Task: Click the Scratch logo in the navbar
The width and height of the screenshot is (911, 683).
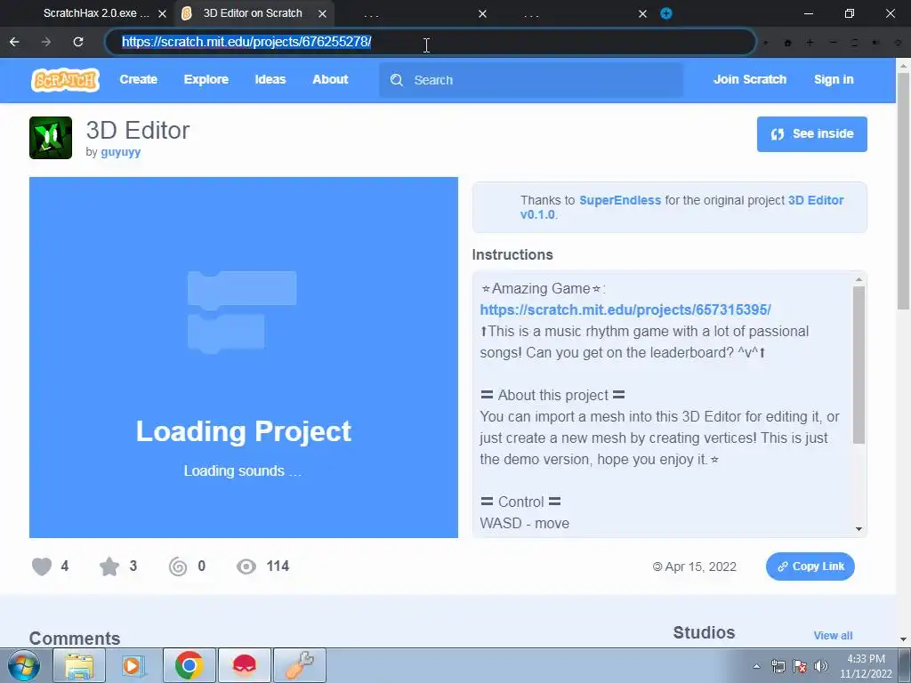Action: [65, 79]
